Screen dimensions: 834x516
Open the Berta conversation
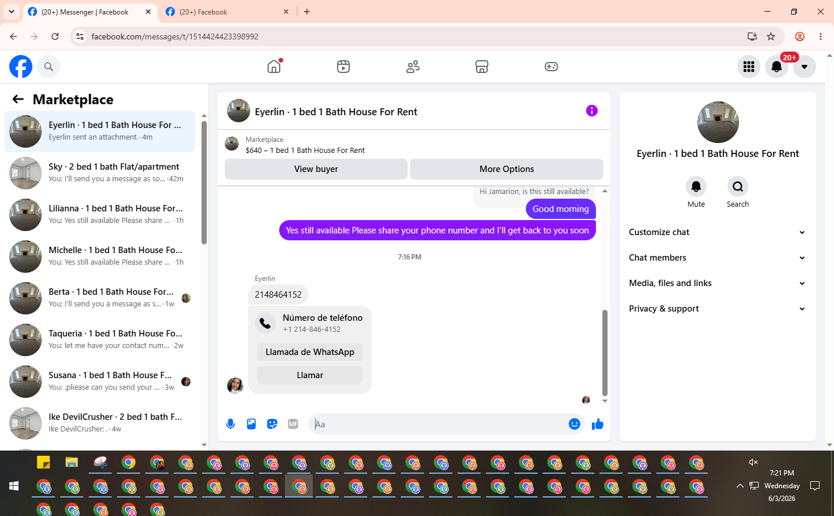[100, 298]
